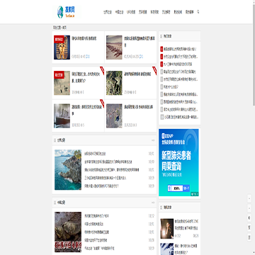Click the globe site logo
The image size is (255, 255).
67,12
